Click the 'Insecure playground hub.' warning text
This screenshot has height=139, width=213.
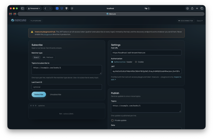coord(45,32)
